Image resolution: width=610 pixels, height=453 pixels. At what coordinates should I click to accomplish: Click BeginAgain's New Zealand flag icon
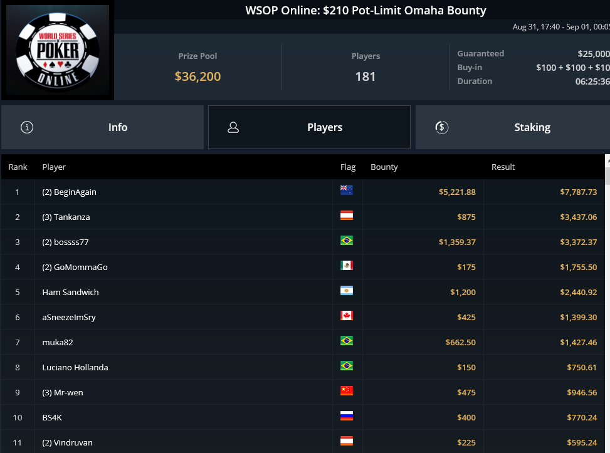click(346, 190)
